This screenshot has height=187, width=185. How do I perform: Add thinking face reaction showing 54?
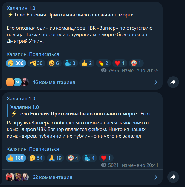point(36,158)
